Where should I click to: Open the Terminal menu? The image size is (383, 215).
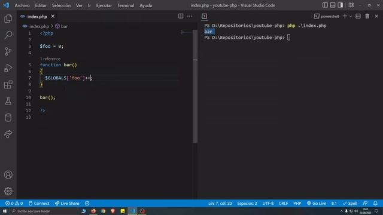click(126, 5)
